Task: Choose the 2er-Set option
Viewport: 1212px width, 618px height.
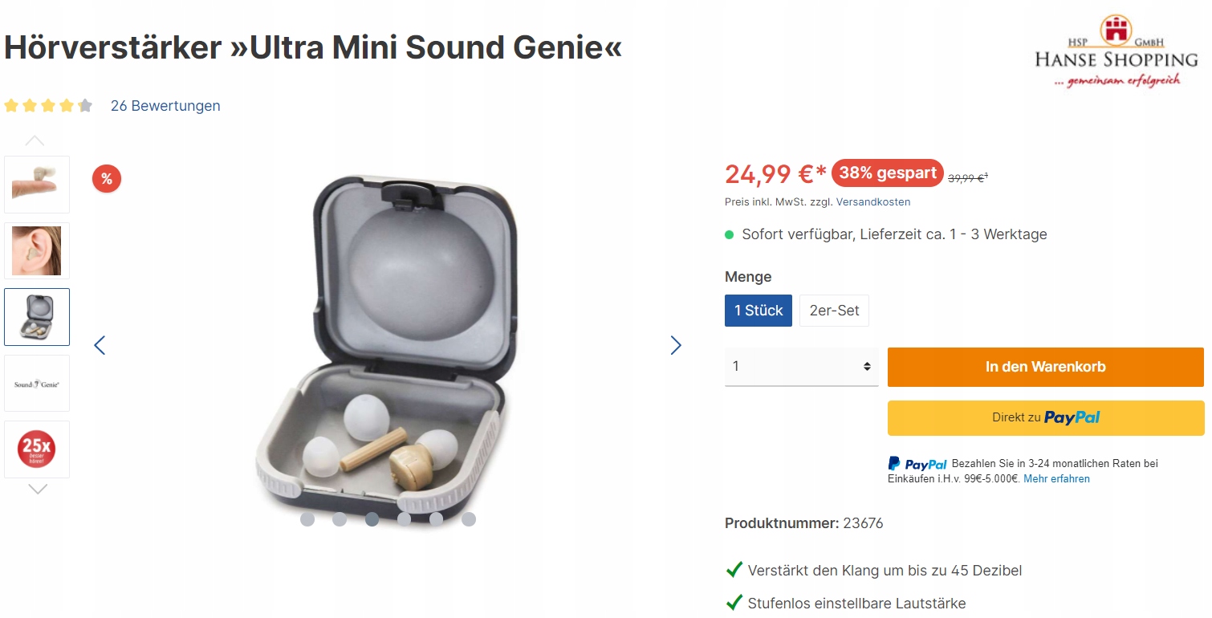Action: pos(834,311)
